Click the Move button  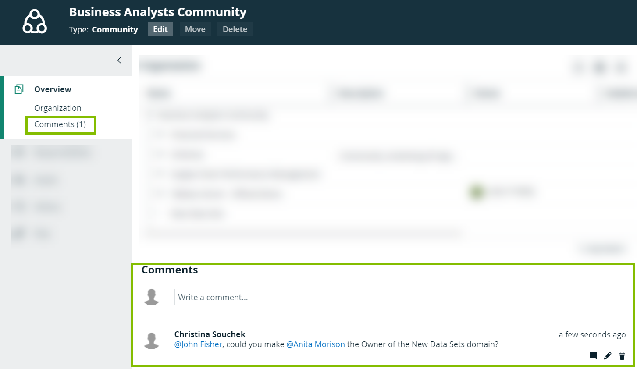click(x=195, y=29)
